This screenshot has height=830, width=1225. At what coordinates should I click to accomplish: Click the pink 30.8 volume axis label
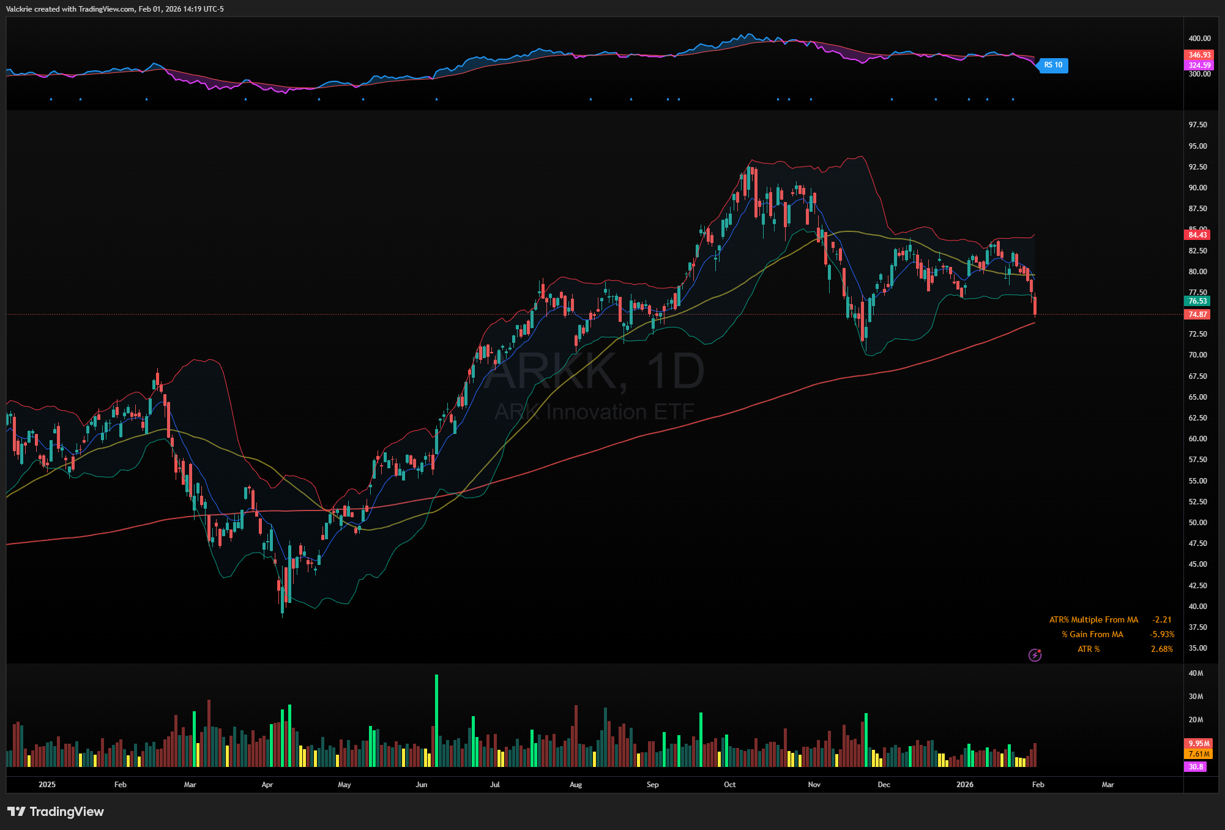[1196, 766]
